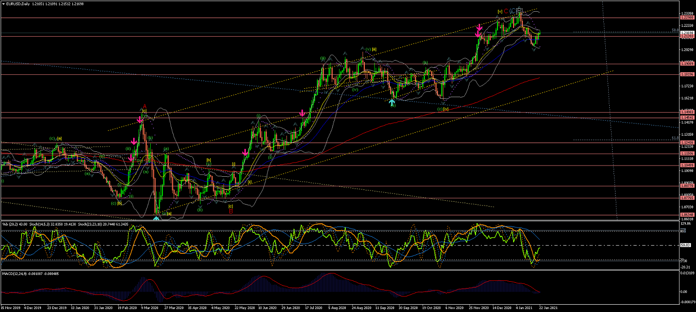Click the 22 Jan 2021 date label

click(547, 308)
